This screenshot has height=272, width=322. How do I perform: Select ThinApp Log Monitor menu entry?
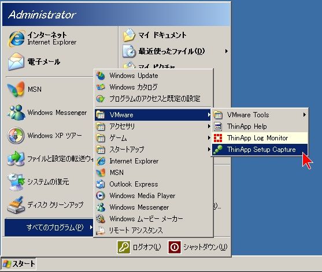(260, 138)
